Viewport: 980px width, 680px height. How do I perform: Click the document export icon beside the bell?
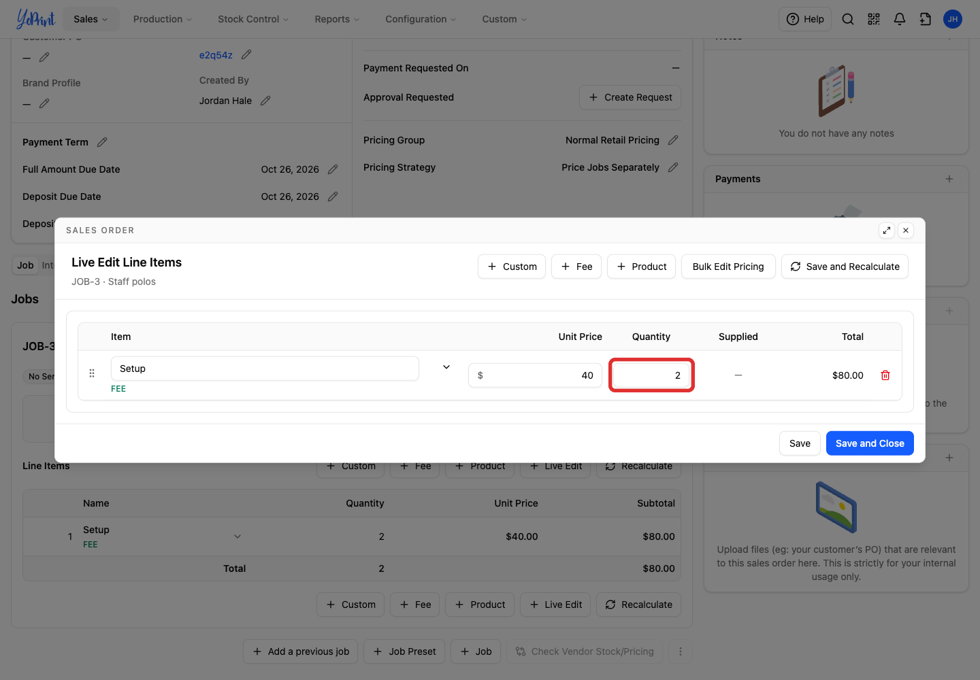click(926, 19)
